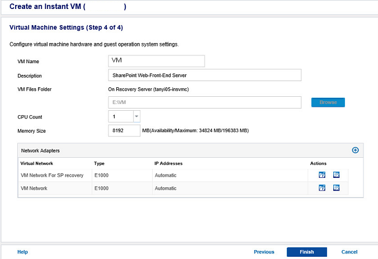Delete the VM Network For SP recovery adapter
This screenshot has width=378, height=259.
(x=337, y=175)
